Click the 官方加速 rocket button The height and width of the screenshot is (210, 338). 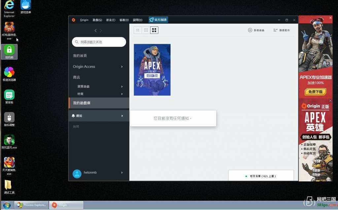[x=158, y=20]
